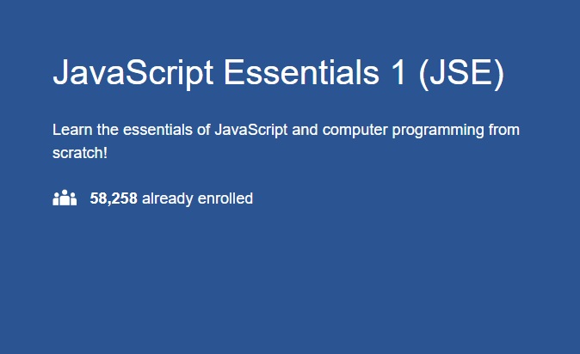The height and width of the screenshot is (354, 580).
Task: Click the word "Learn" in the description
Action: pyautogui.click(x=71, y=131)
